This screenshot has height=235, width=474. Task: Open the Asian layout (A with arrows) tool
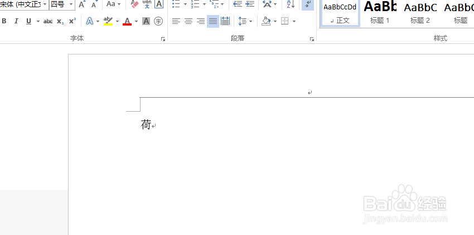click(x=267, y=4)
